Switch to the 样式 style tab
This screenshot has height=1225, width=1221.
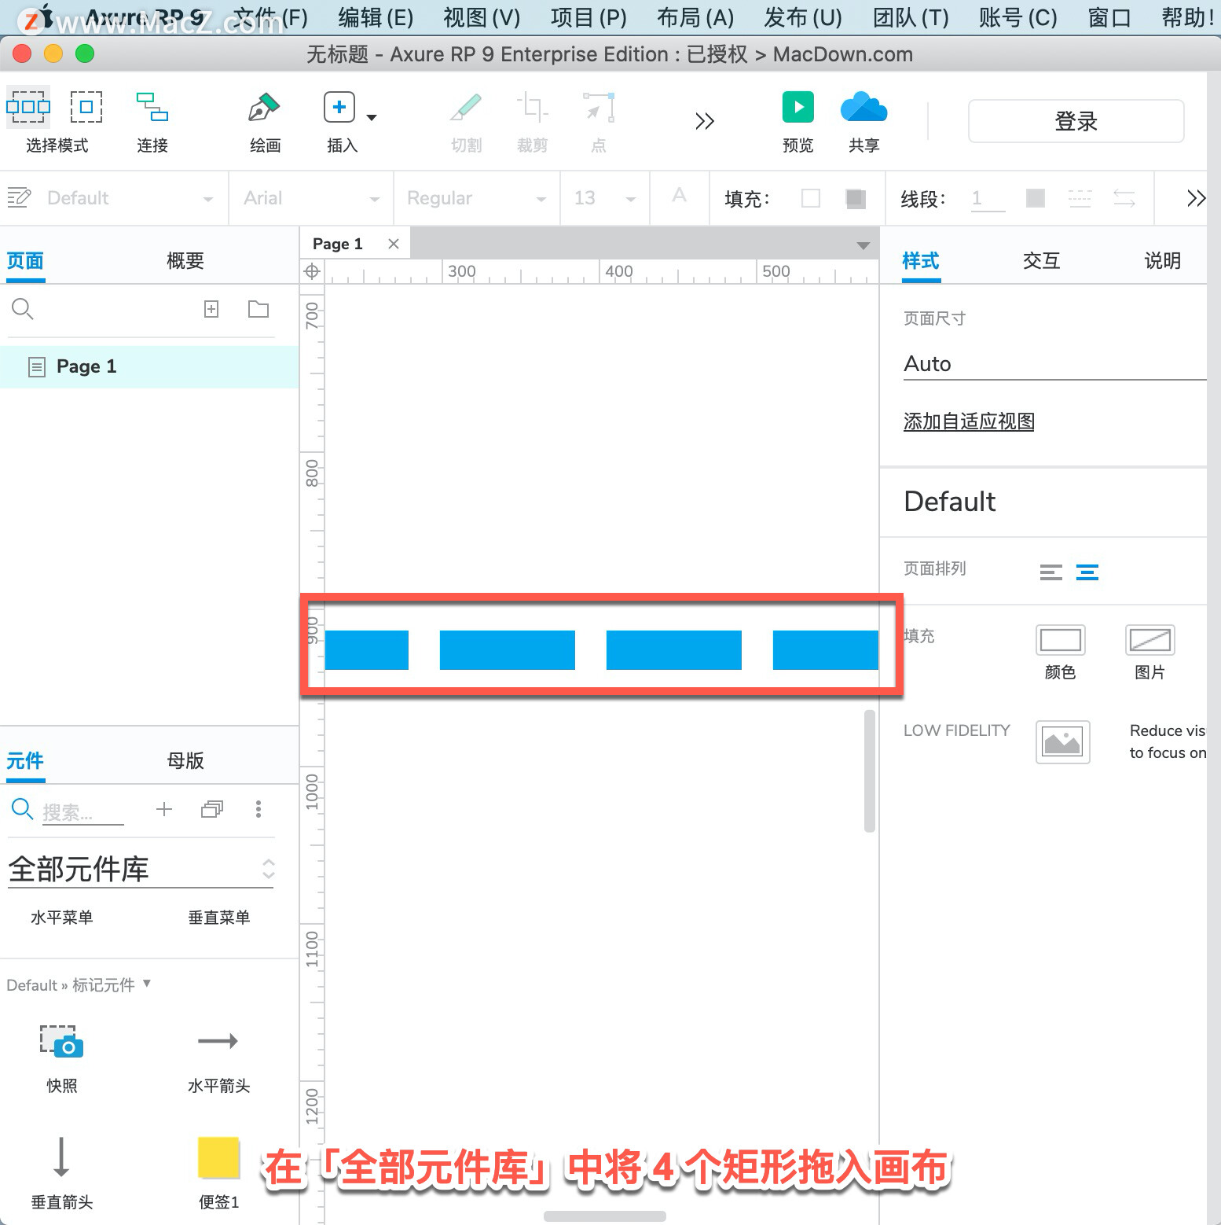click(921, 261)
